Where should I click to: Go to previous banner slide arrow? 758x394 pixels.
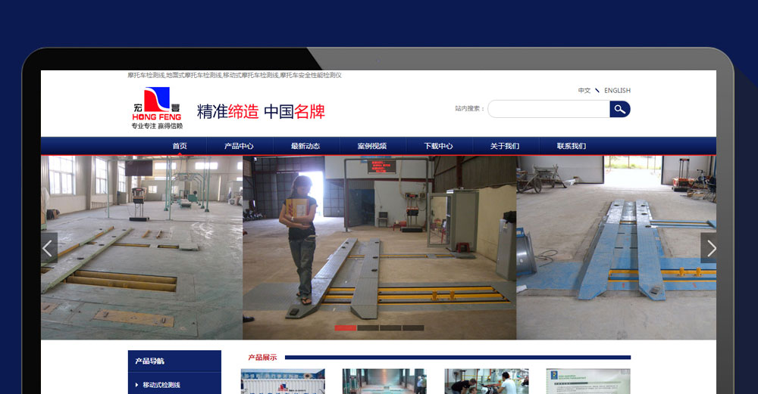coord(49,248)
